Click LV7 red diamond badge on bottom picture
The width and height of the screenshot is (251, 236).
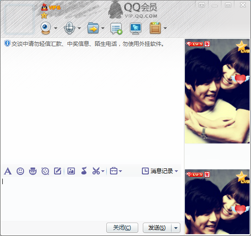[x=195, y=174]
